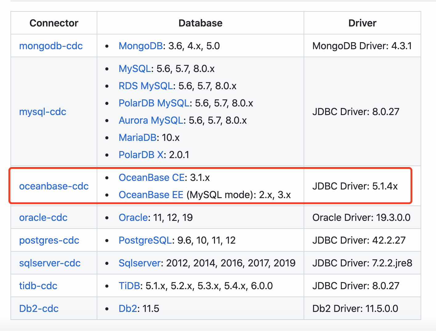Screen dimensions: 436x331
Task: Click the oceanbase-cdc connector link
Action: 54,186
